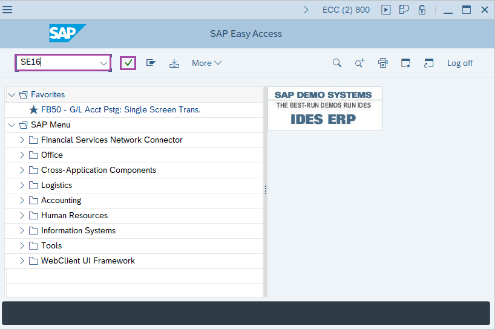Click the Cross-Application Components folder icon
The width and height of the screenshot is (495, 330).
point(33,170)
